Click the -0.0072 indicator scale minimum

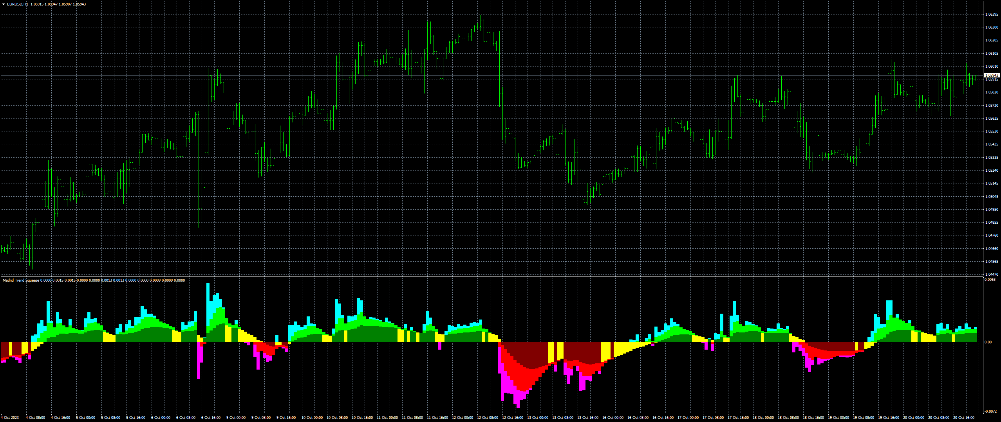(991, 411)
